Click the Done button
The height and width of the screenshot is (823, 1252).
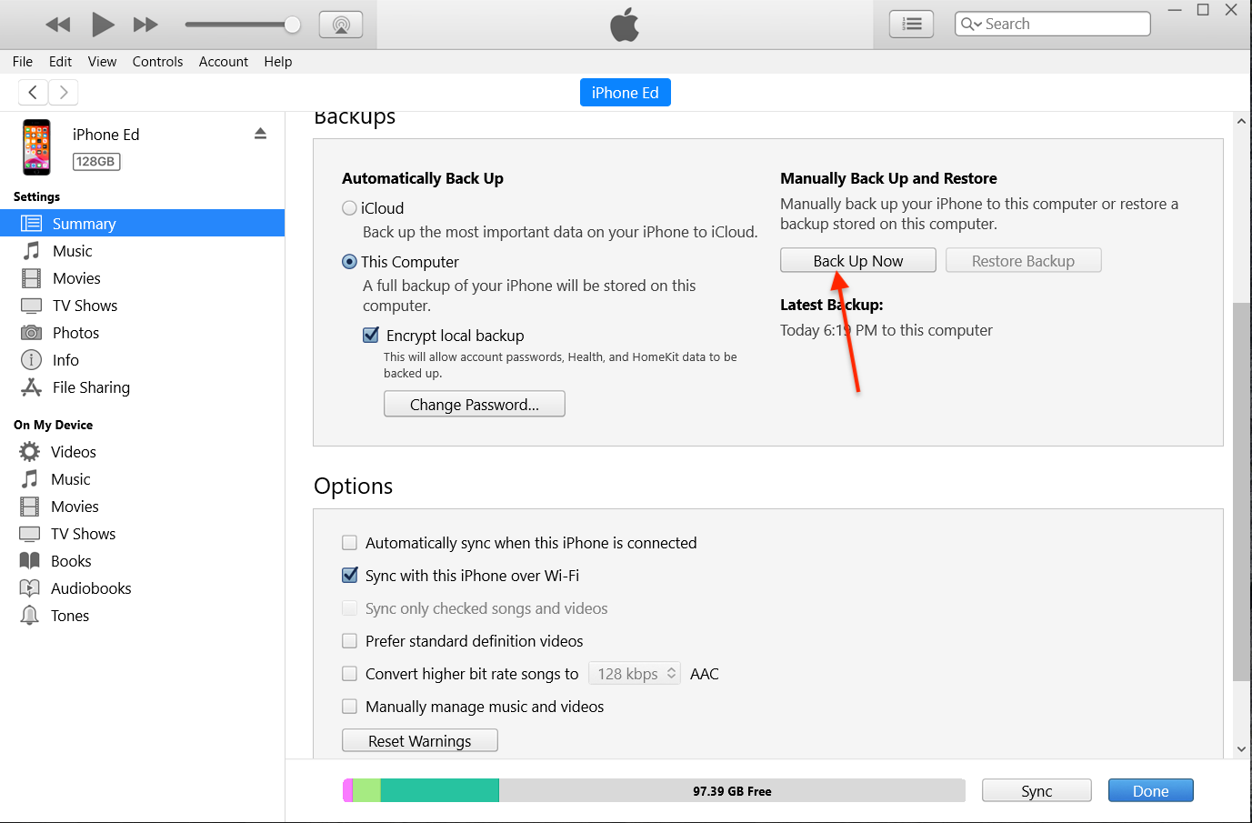coord(1151,791)
